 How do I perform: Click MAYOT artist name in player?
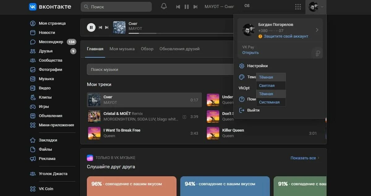coord(135,29)
